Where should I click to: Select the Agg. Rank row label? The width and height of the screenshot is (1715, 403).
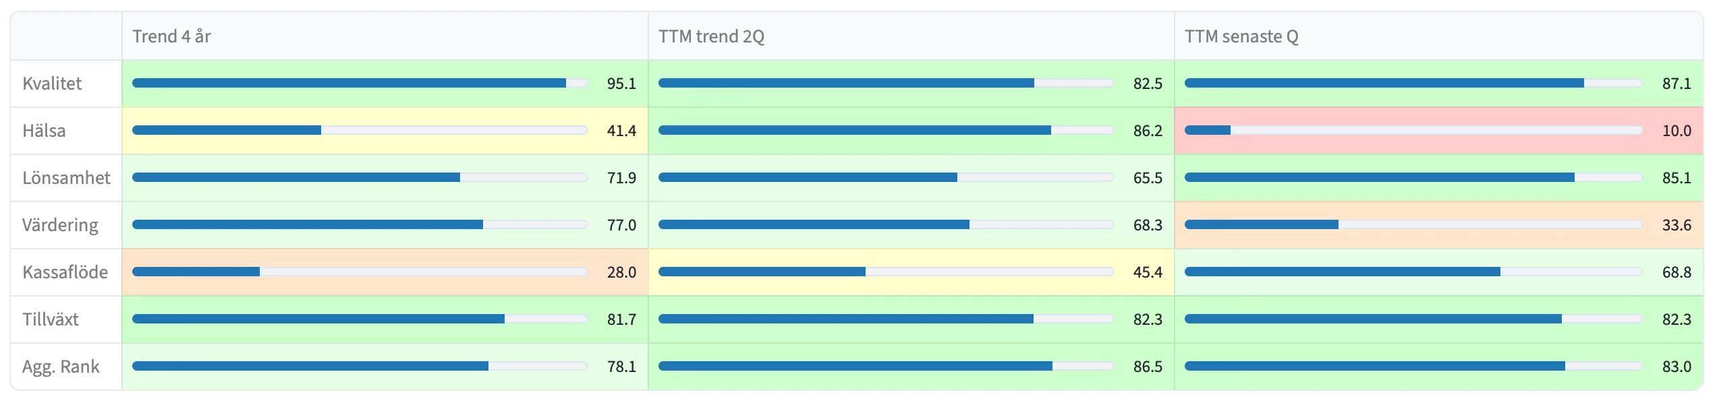(61, 367)
